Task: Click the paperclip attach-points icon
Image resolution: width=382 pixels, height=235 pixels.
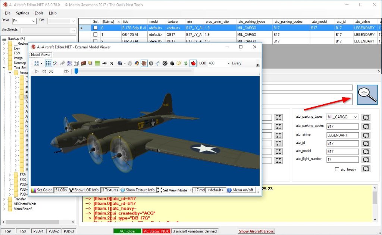Action: coord(62,63)
